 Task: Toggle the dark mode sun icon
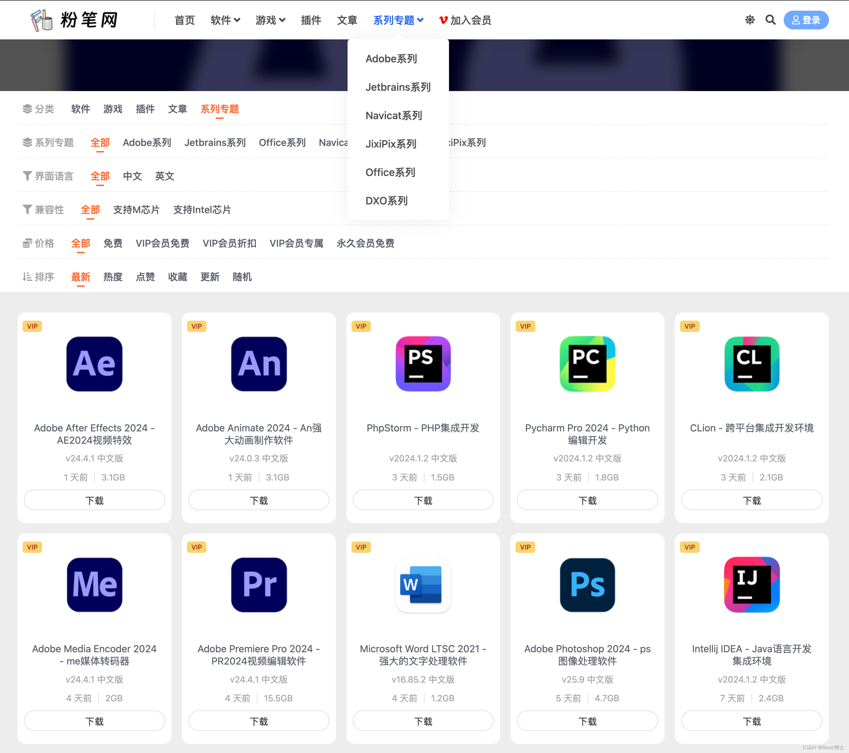(750, 20)
